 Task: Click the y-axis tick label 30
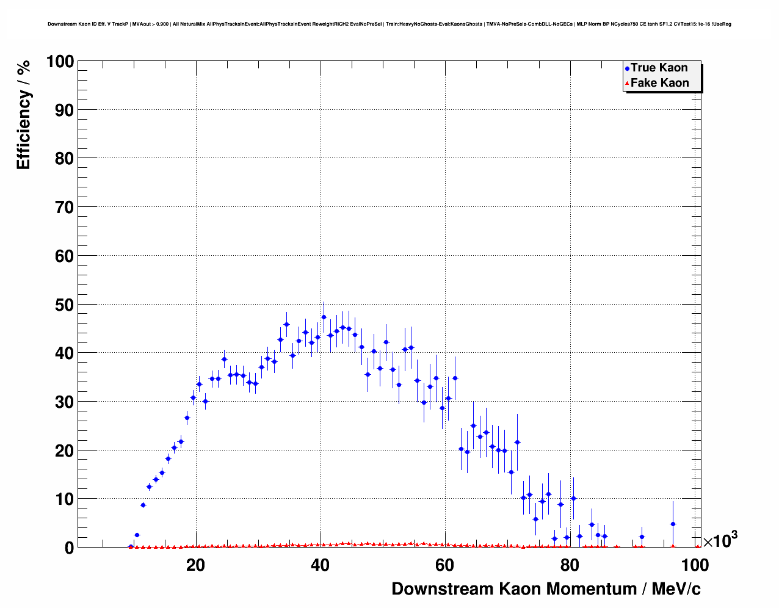click(60, 402)
